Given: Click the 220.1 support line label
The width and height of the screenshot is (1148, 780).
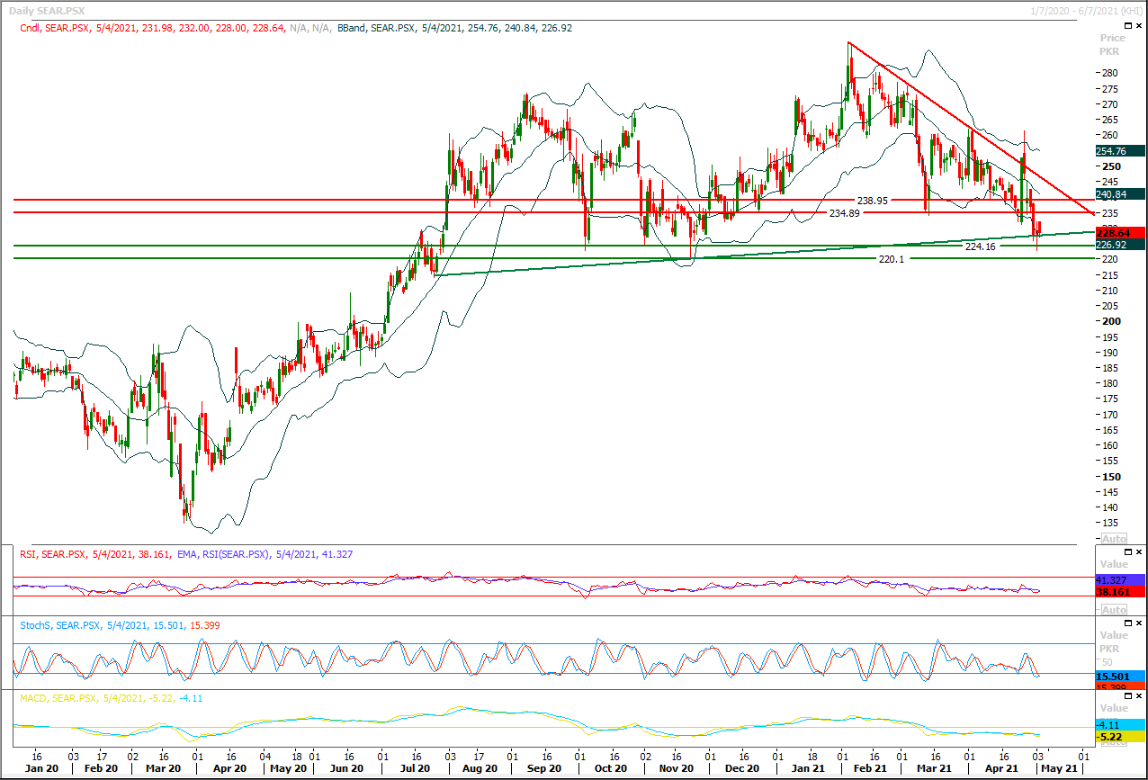Looking at the screenshot, I should click(x=893, y=258).
